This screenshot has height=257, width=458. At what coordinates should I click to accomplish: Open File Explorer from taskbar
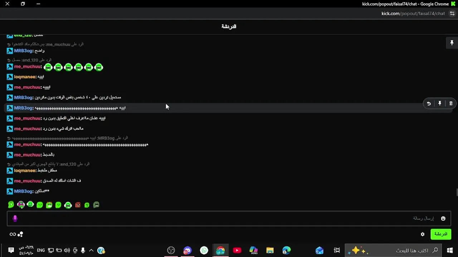pyautogui.click(x=270, y=250)
